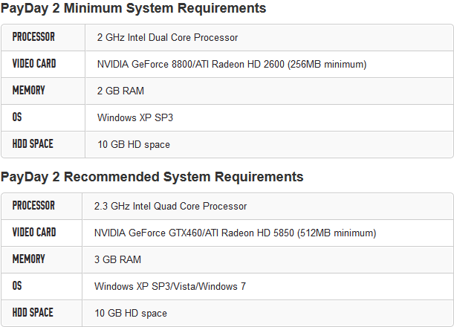This screenshot has width=454, height=327.
Task: Click the 3 GB RAM value
Action: [117, 260]
